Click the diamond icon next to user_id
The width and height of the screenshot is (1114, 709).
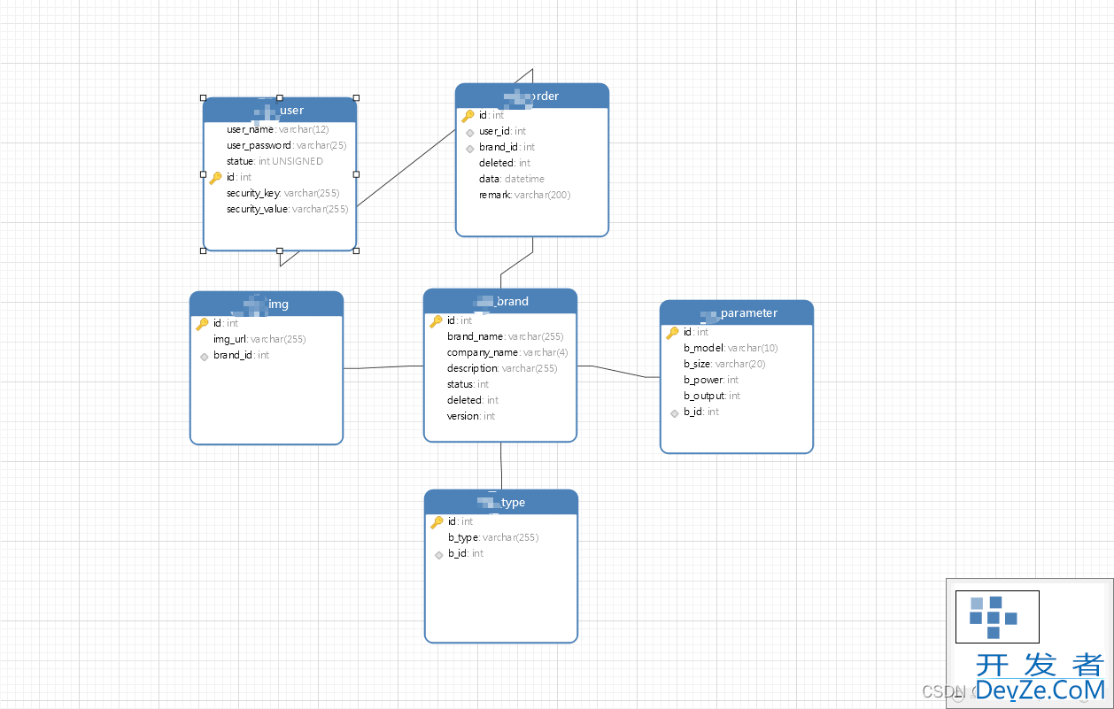pyautogui.click(x=469, y=132)
